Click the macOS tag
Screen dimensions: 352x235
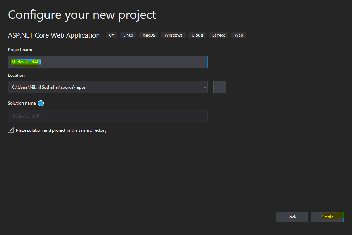click(149, 35)
